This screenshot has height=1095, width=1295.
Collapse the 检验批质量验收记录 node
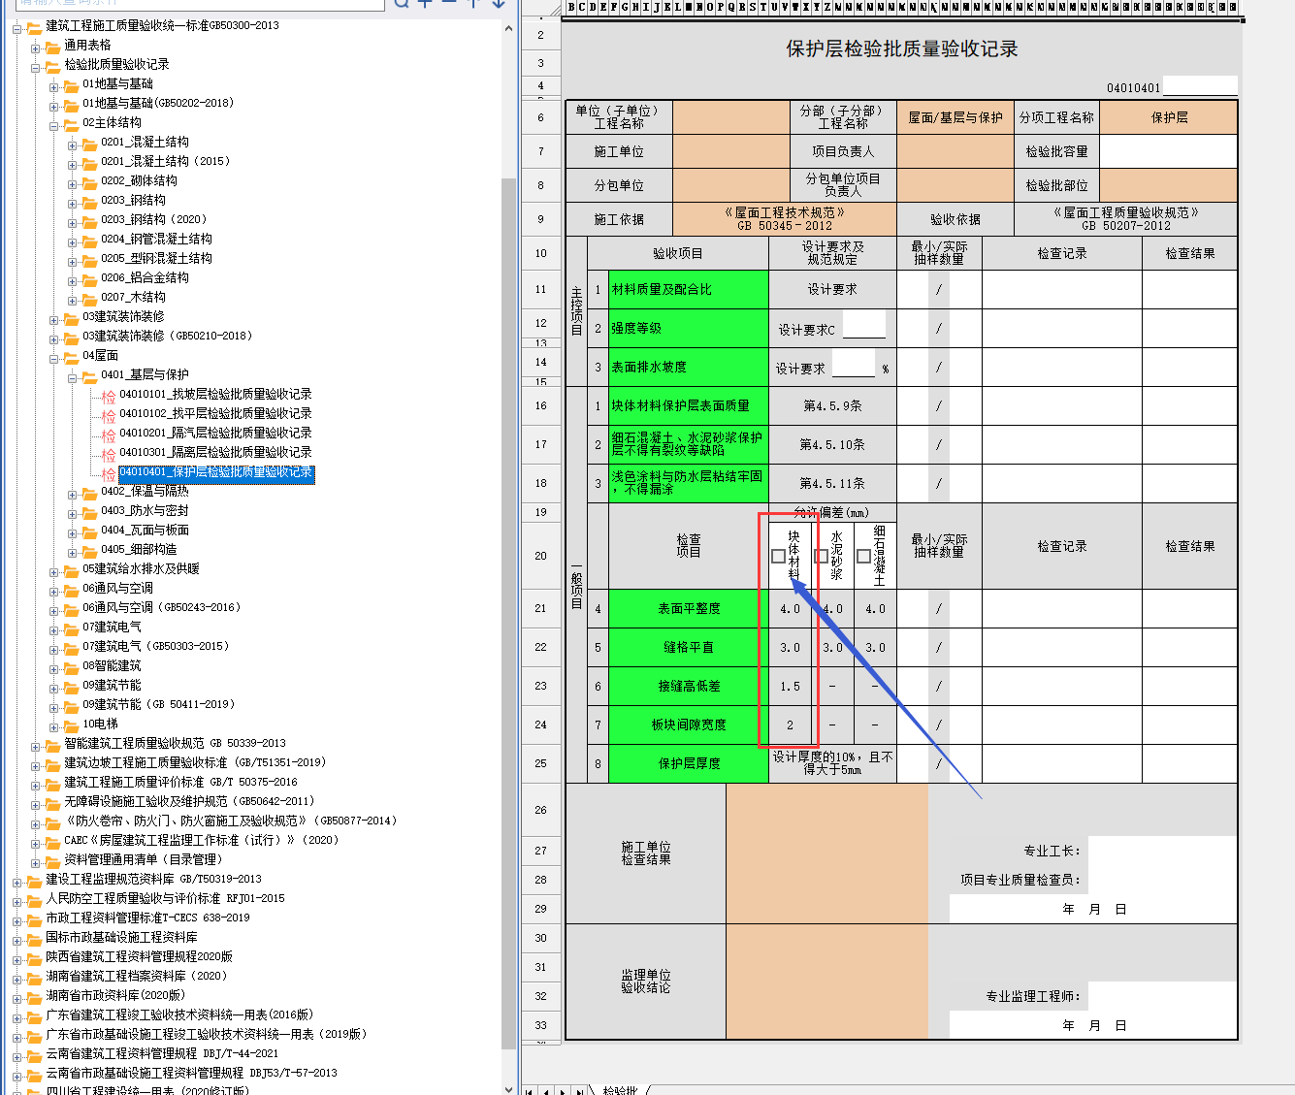click(x=35, y=68)
